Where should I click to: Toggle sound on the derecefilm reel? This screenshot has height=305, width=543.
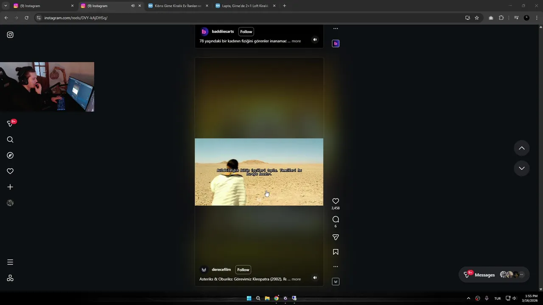coord(315,277)
